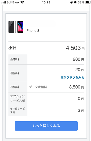Select the オプションサービス料 row label
Image resolution: width=91 pixels, height=141 pixels.
click(x=18, y=99)
